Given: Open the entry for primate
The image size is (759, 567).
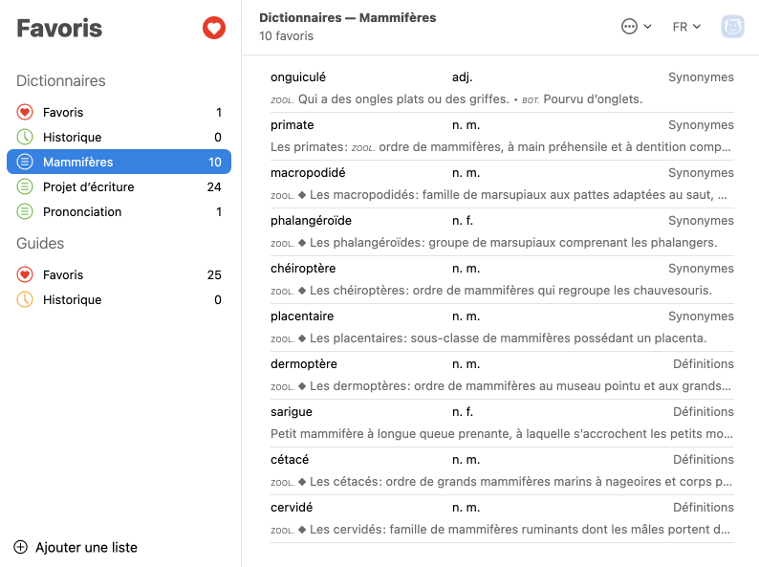Looking at the screenshot, I should click(x=293, y=125).
